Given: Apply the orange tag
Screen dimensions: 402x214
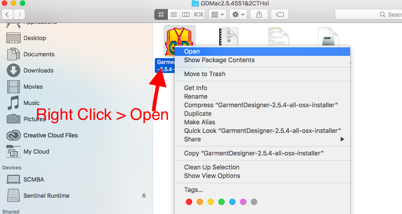Looking at the screenshot, I should click(x=200, y=202).
